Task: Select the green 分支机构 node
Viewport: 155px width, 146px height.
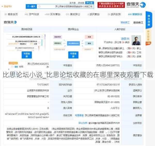Action: [58, 43]
